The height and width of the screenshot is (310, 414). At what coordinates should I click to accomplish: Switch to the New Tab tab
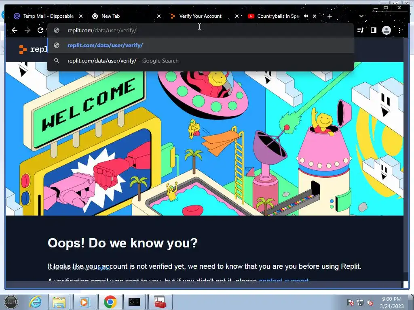pos(125,16)
